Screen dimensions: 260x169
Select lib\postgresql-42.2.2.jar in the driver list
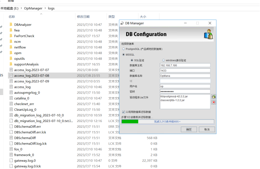coord(174,96)
